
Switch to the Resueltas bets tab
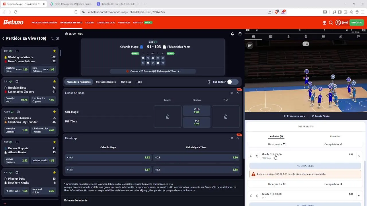[335, 136]
